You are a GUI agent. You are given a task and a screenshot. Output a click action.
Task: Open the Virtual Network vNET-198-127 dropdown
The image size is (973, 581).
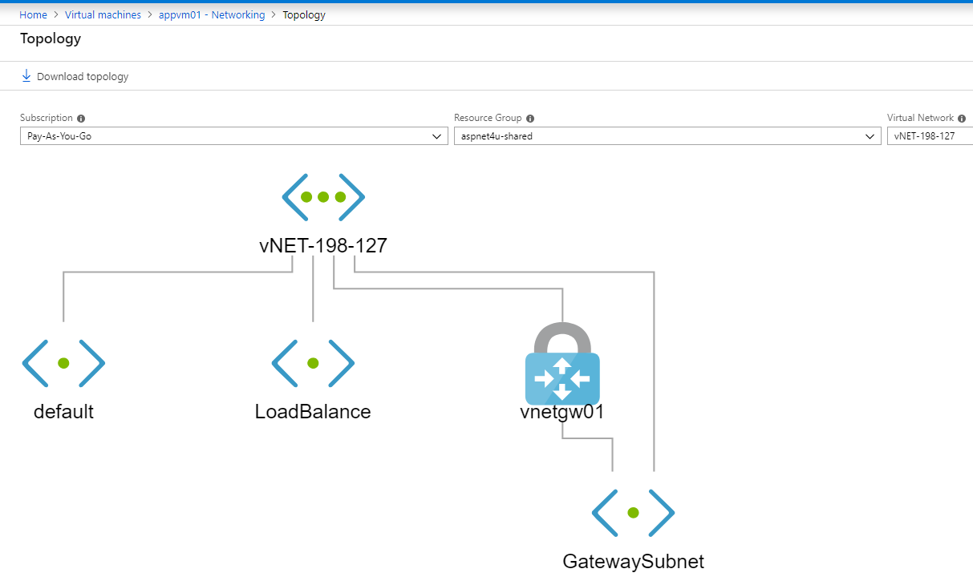pos(930,136)
